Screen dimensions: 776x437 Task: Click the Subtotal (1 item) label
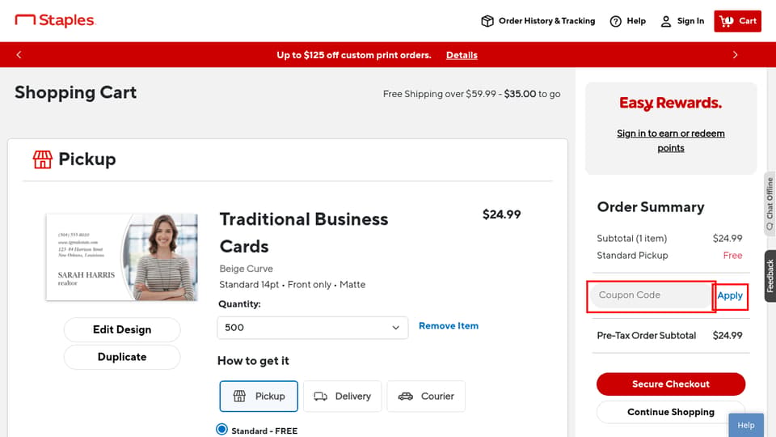[x=631, y=238]
